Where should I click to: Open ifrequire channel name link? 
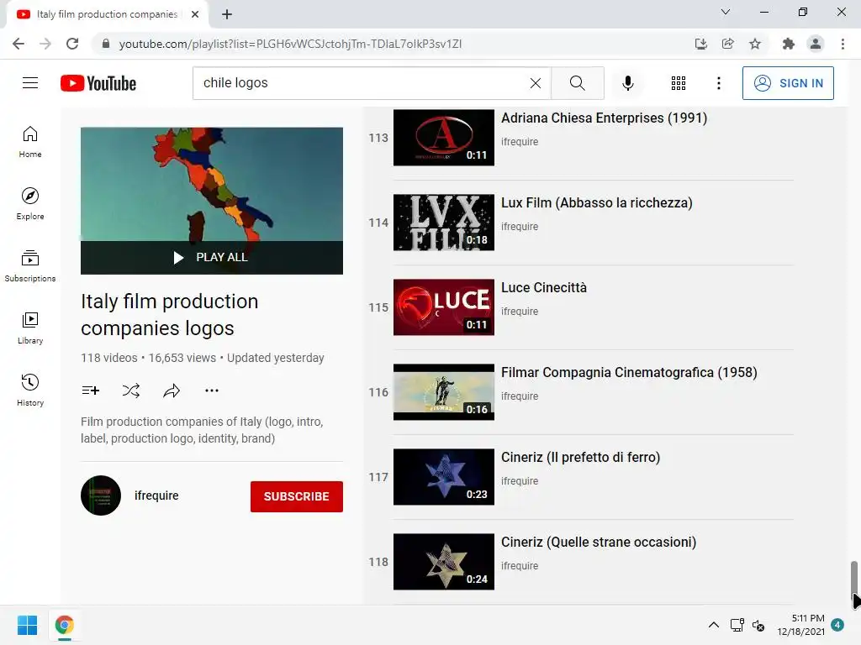(156, 496)
